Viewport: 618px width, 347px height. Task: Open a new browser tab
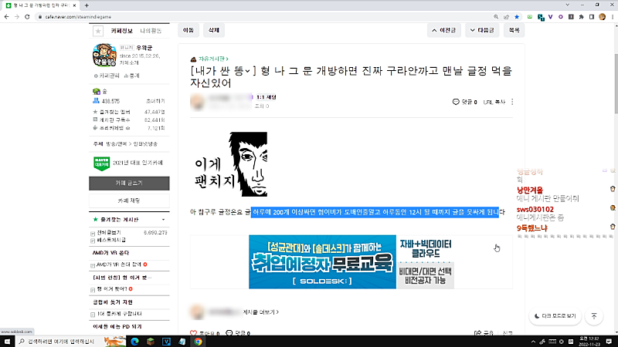(87, 5)
